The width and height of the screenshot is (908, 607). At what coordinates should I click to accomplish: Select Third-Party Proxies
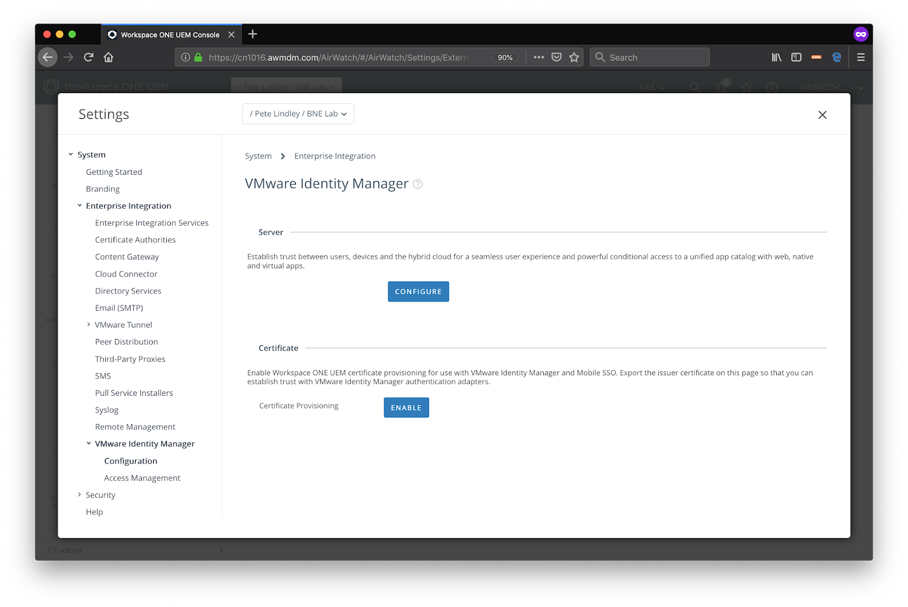pos(130,359)
